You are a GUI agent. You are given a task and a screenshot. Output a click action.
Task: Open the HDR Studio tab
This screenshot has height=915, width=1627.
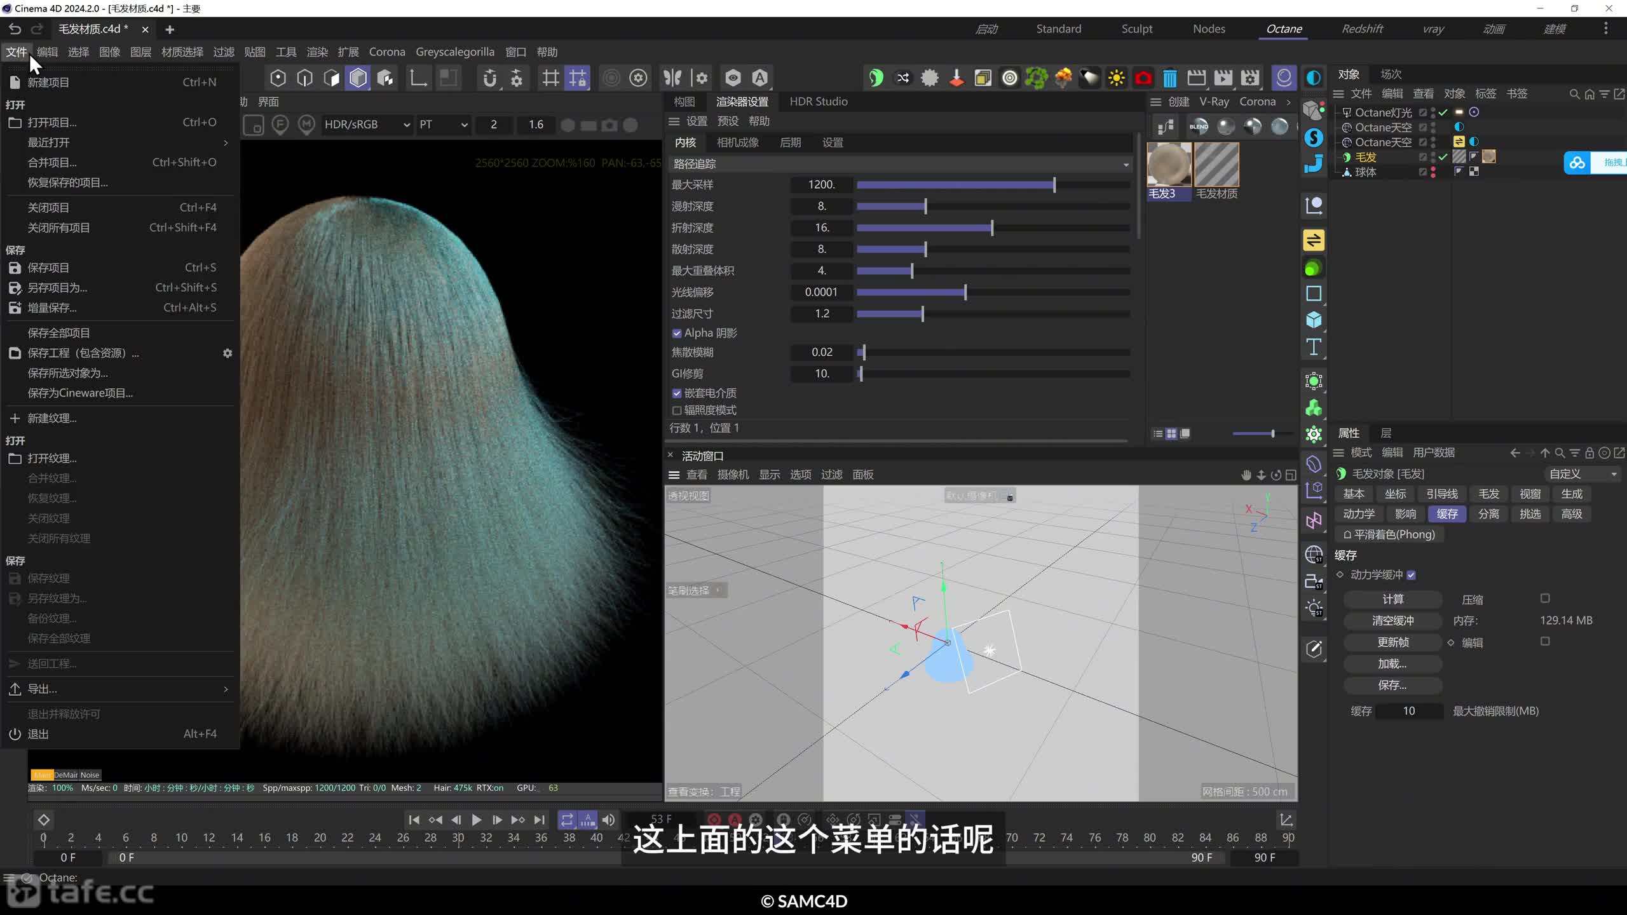click(818, 102)
